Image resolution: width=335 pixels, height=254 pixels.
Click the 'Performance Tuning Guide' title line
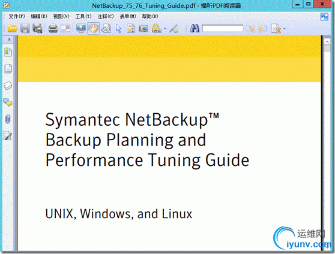148,161
